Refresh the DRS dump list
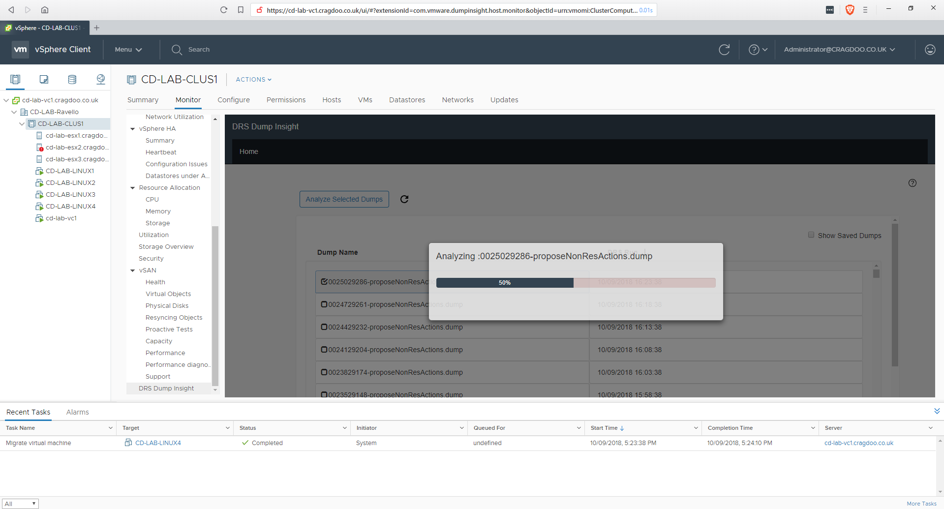This screenshot has width=944, height=509. click(x=404, y=199)
